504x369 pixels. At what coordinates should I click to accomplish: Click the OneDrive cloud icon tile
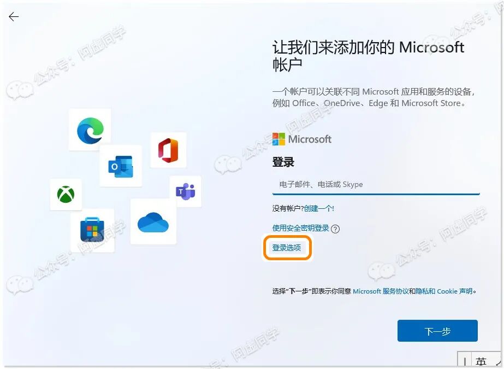coord(153,221)
